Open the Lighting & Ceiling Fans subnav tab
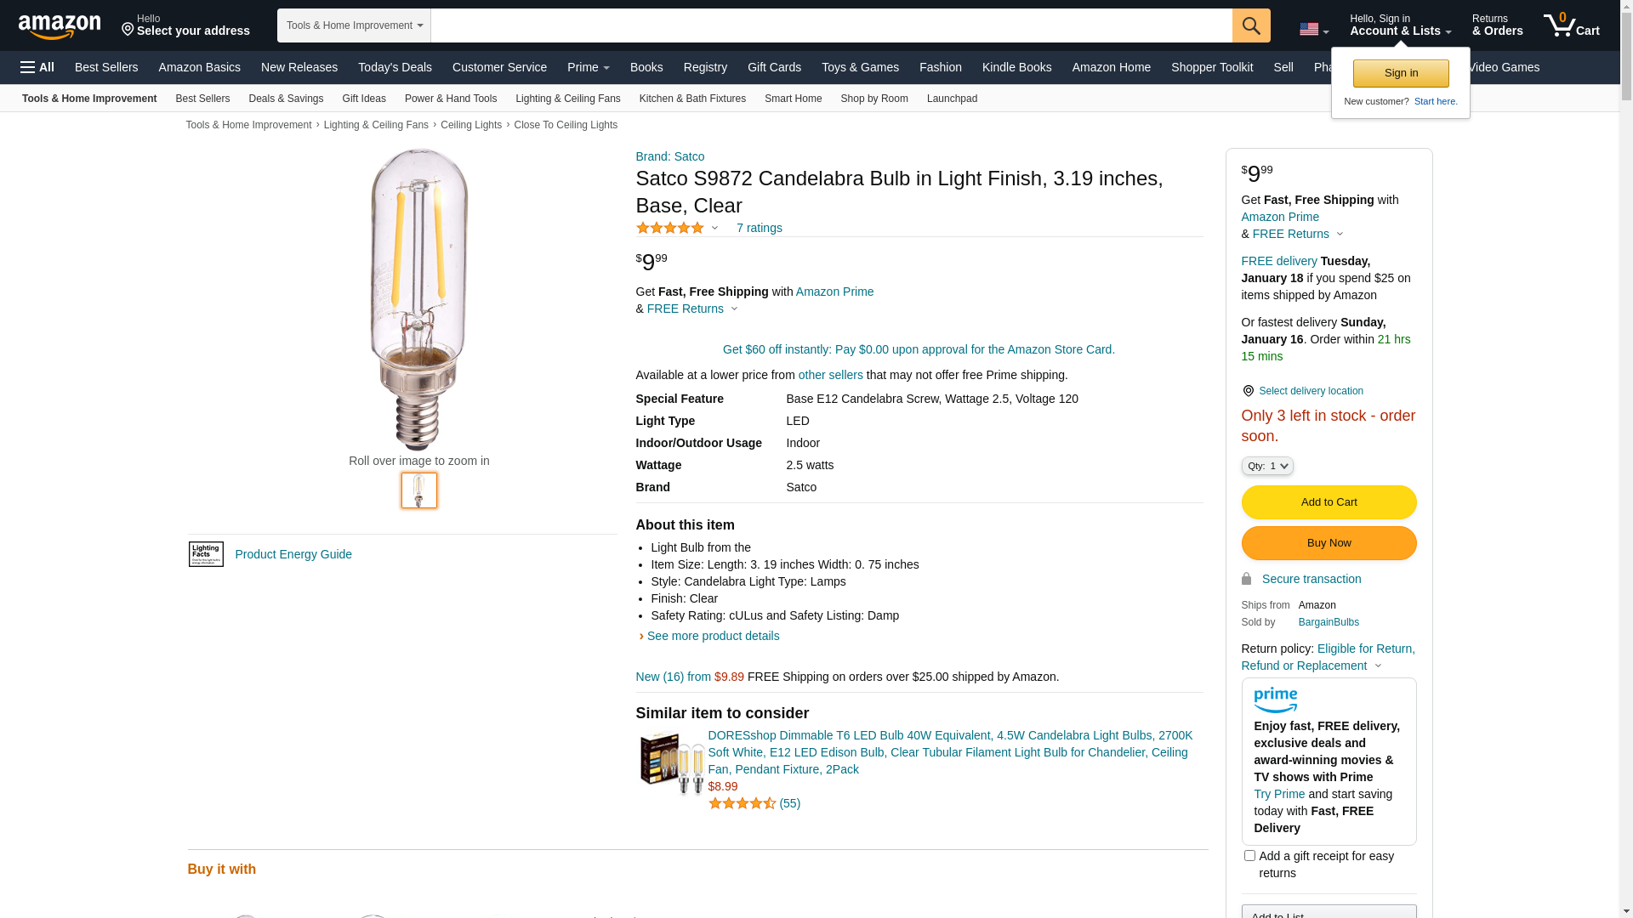This screenshot has height=918, width=1633. click(x=567, y=99)
